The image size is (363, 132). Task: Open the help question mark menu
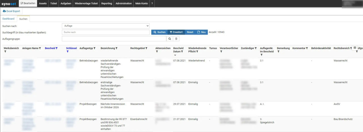pos(152,3)
